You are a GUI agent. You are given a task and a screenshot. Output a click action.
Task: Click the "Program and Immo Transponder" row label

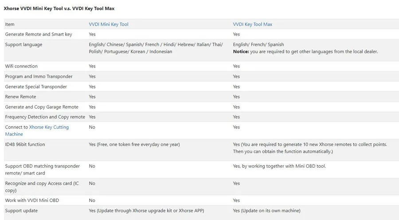click(x=39, y=76)
